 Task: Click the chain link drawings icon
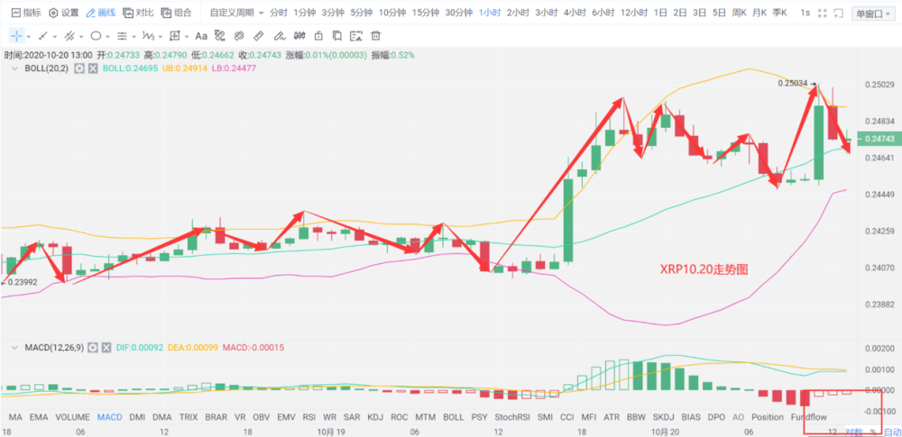coord(238,36)
